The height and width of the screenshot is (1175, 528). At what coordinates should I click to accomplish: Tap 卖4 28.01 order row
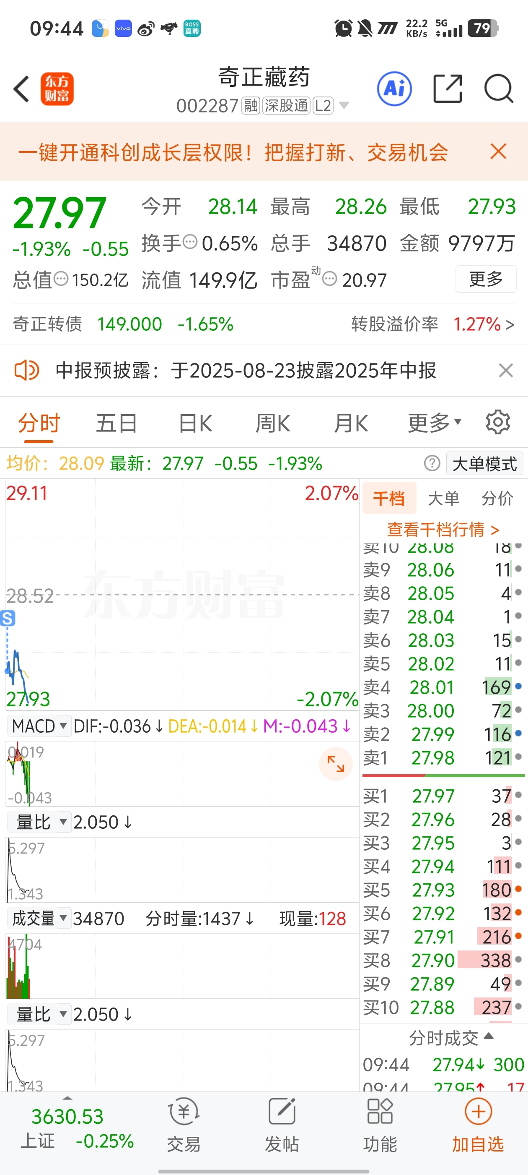pyautogui.click(x=443, y=687)
